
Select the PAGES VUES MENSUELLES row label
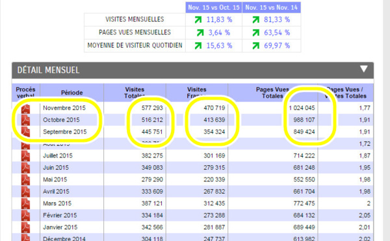[x=135, y=32]
